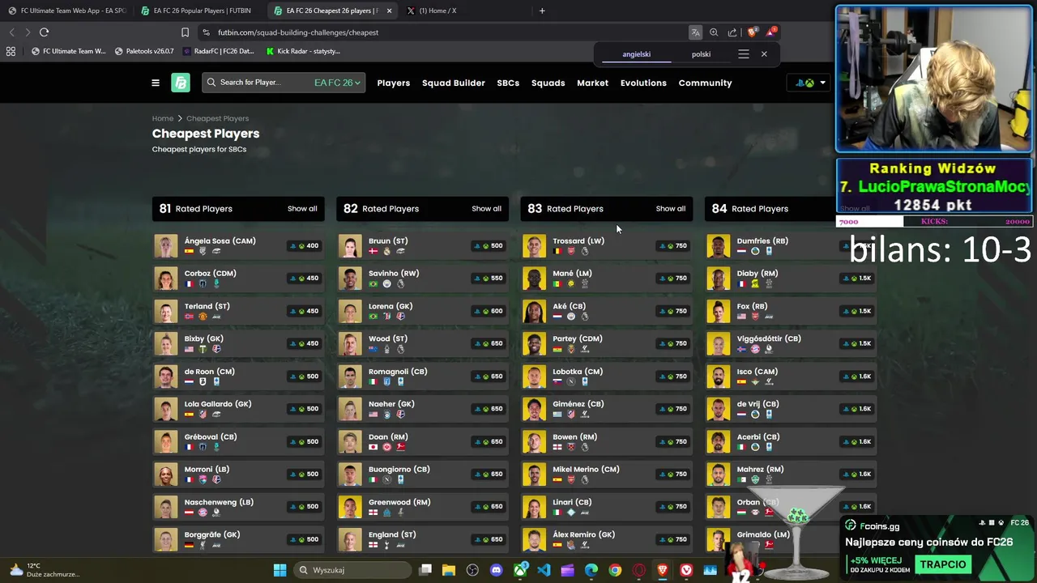
Task: Click the zoom magnifier icon in address bar
Action: click(714, 32)
